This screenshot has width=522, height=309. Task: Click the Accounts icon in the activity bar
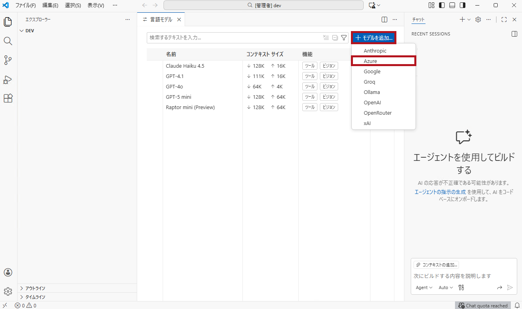click(x=8, y=272)
